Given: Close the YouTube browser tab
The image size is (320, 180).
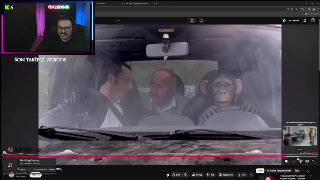Looking at the screenshot, I should [x=122, y=3].
